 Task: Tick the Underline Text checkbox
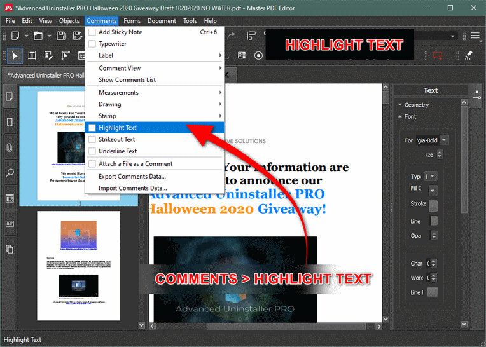92,151
